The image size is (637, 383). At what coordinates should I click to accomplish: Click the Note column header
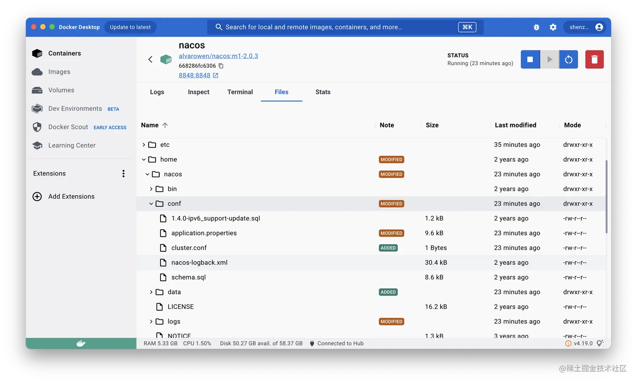(387, 125)
